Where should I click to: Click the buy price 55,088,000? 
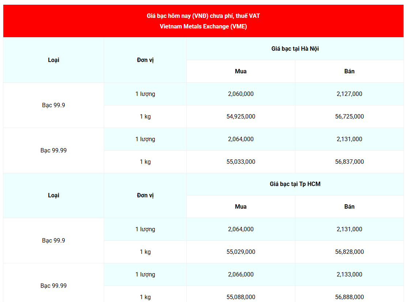(x=241, y=297)
